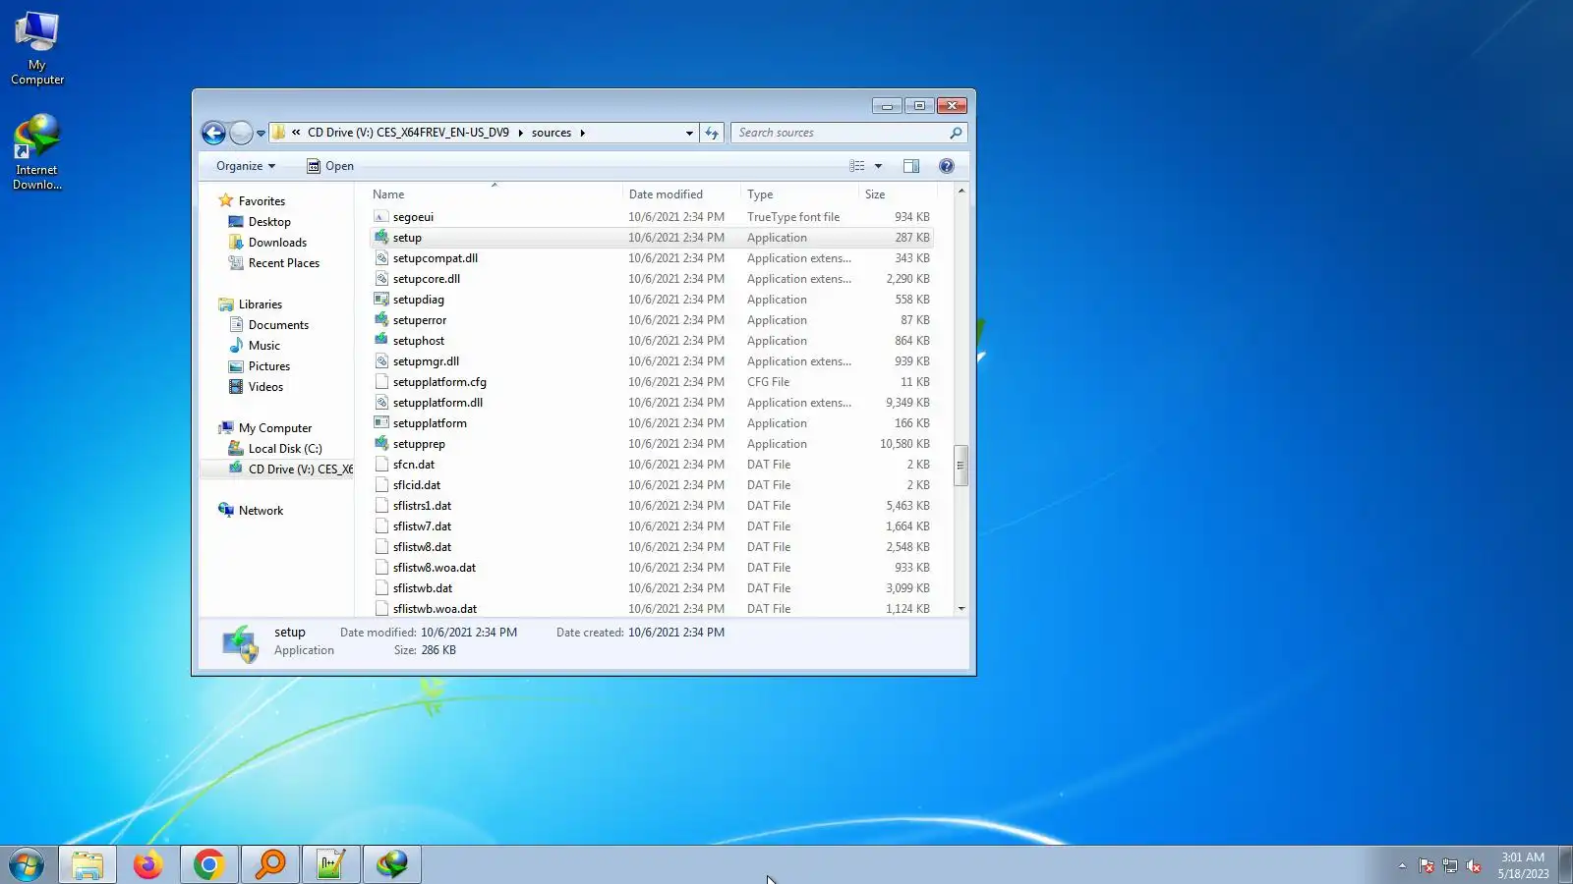The height and width of the screenshot is (884, 1573).
Task: Open the Organize menu
Action: pyautogui.click(x=246, y=166)
